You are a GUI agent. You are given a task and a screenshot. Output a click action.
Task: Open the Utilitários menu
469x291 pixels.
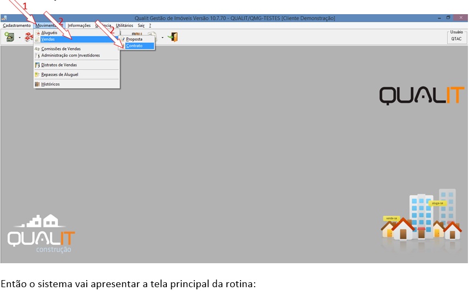(x=124, y=26)
